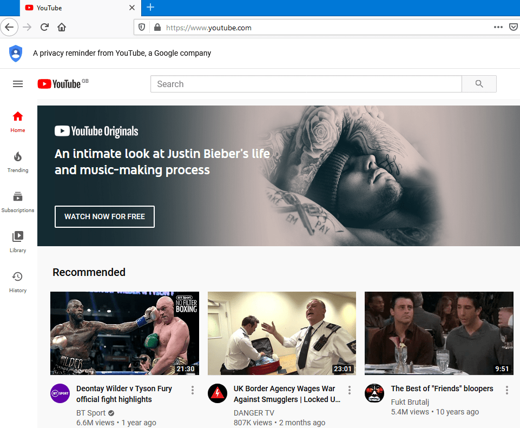Open DANGER TV channel avatar
520x428 pixels.
coord(218,393)
